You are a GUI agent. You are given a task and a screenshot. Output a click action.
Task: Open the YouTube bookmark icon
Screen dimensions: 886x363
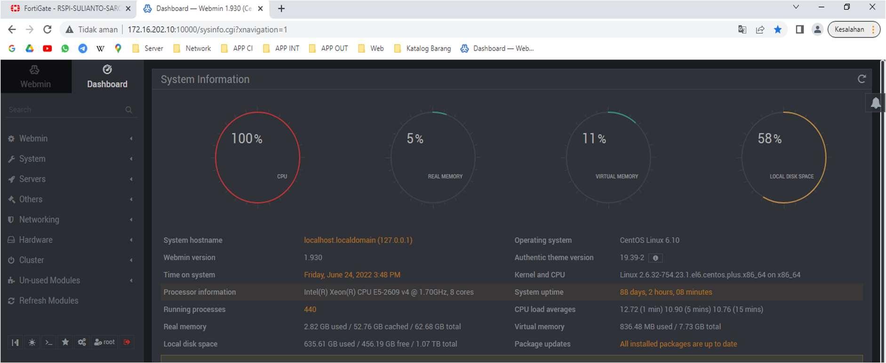coord(47,48)
